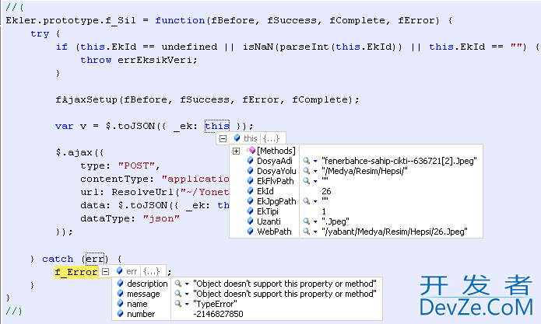The height and width of the screenshot is (324, 541).
Task: Click the EkId property diamond icon
Action: pos(251,191)
